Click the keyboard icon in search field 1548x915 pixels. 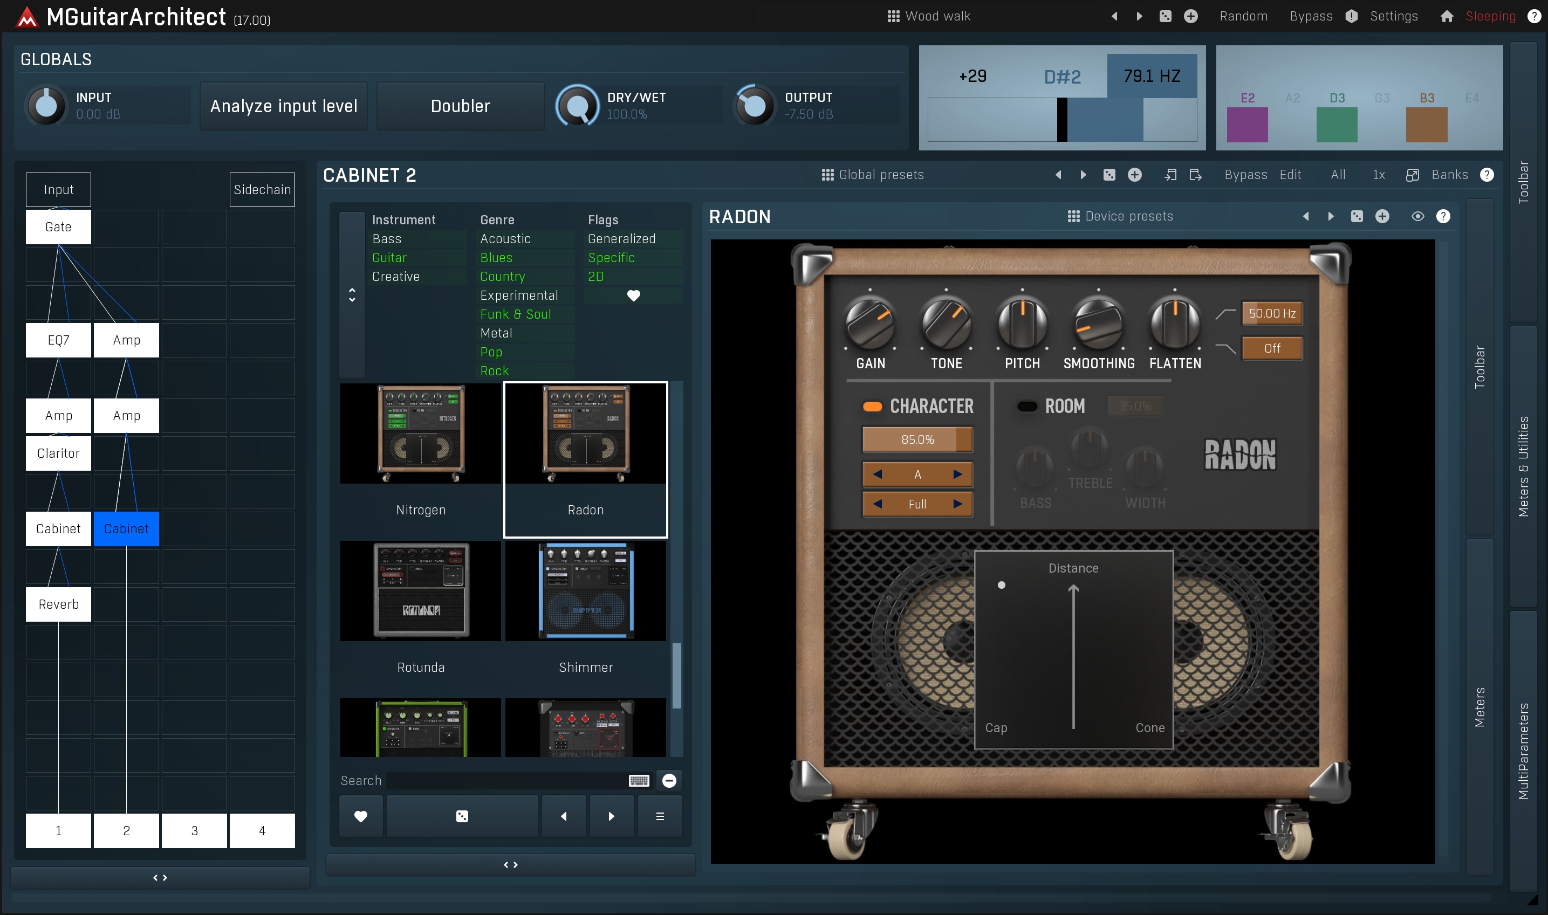point(638,781)
